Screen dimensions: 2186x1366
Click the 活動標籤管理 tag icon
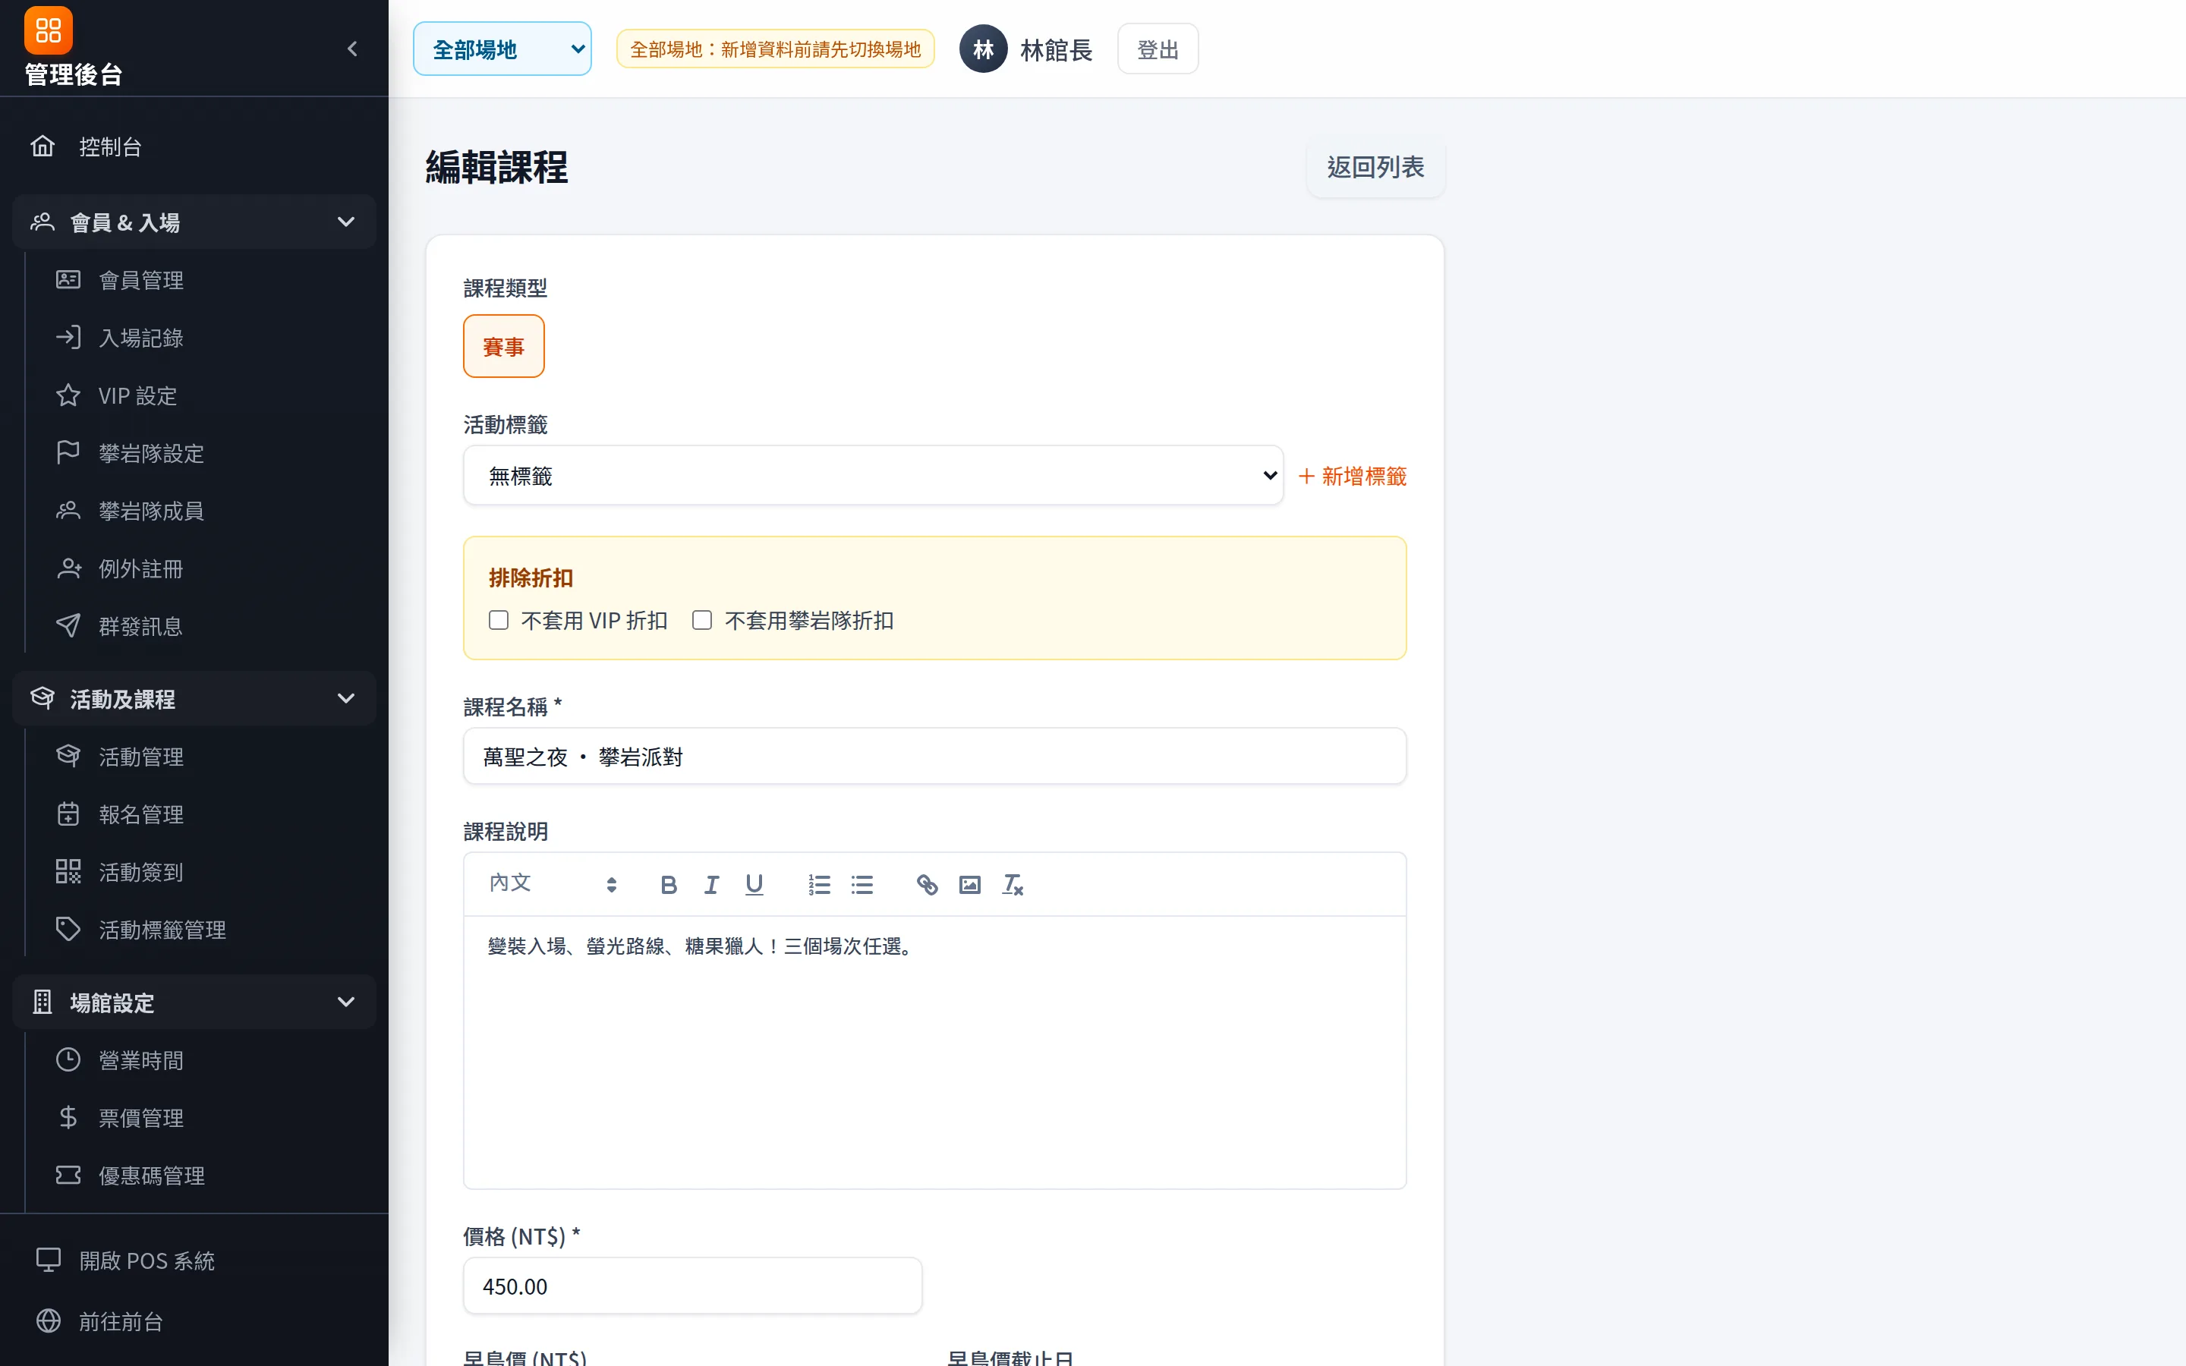point(68,930)
